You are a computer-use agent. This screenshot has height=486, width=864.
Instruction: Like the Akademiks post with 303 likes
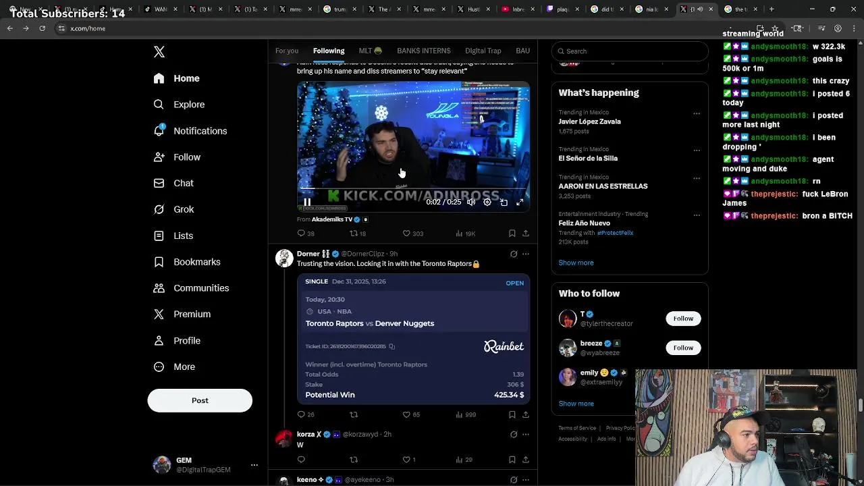406,234
